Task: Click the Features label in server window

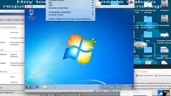Action: (x=14, y=82)
